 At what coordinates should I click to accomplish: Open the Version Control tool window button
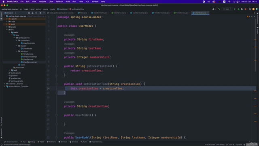(11, 142)
